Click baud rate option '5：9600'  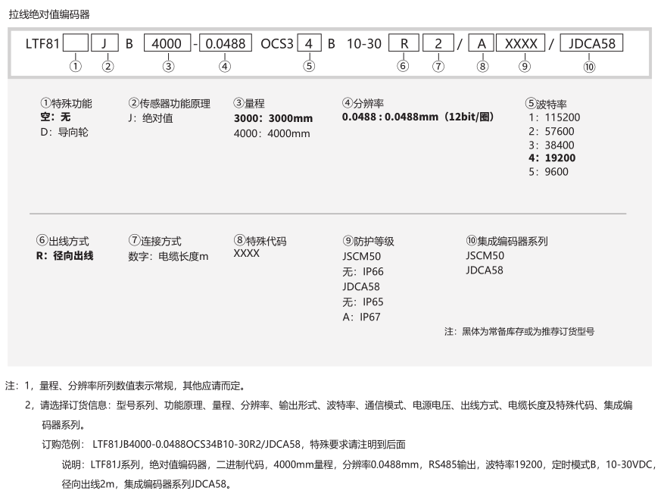pos(548,172)
